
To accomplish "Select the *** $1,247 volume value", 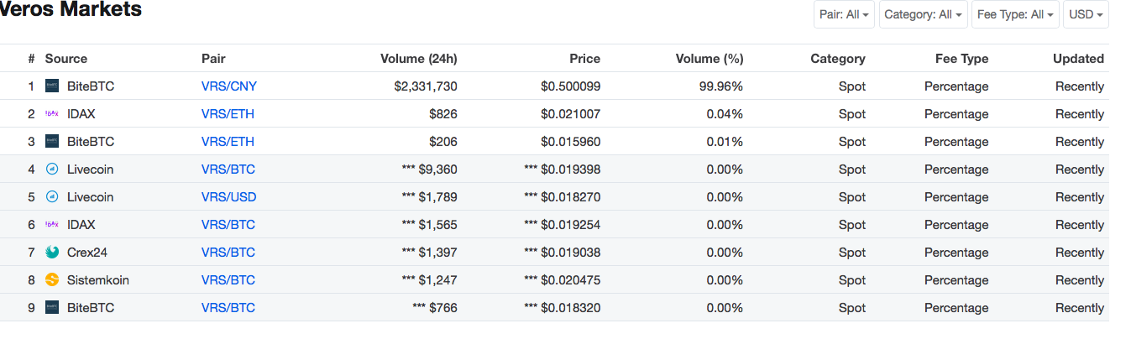I will point(430,280).
